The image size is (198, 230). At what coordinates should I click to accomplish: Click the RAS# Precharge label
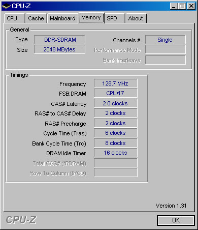click(x=65, y=124)
